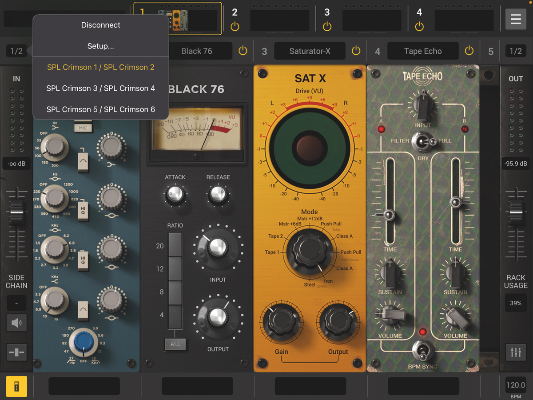Open the Saturator-X slot selector
533x400 pixels.
310,51
